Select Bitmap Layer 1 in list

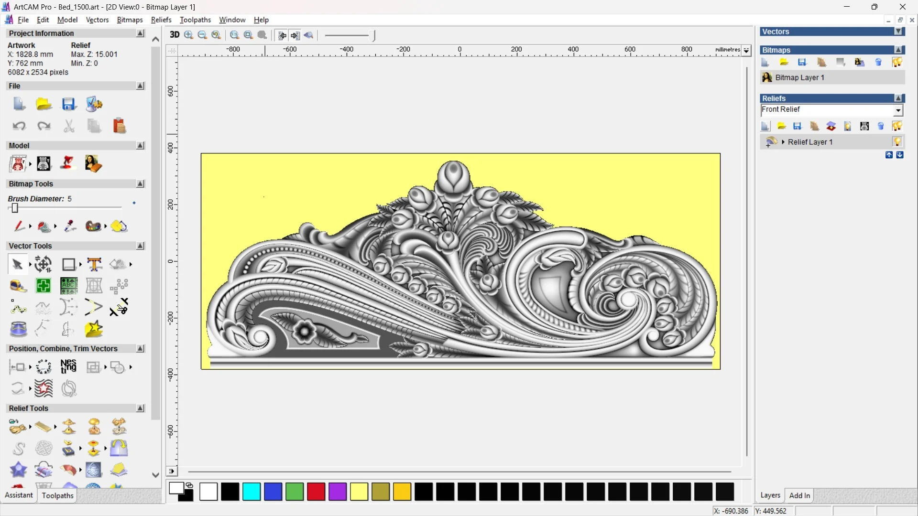tap(799, 77)
